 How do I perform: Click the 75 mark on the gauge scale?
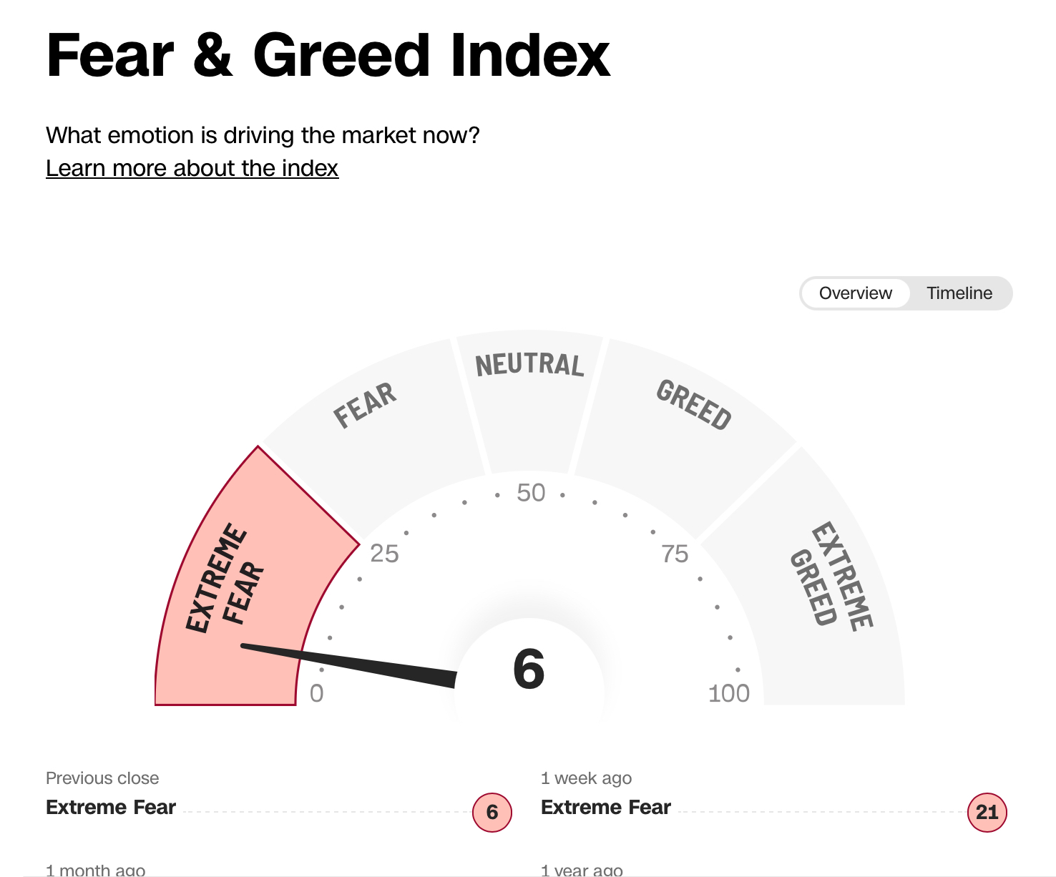pyautogui.click(x=675, y=554)
